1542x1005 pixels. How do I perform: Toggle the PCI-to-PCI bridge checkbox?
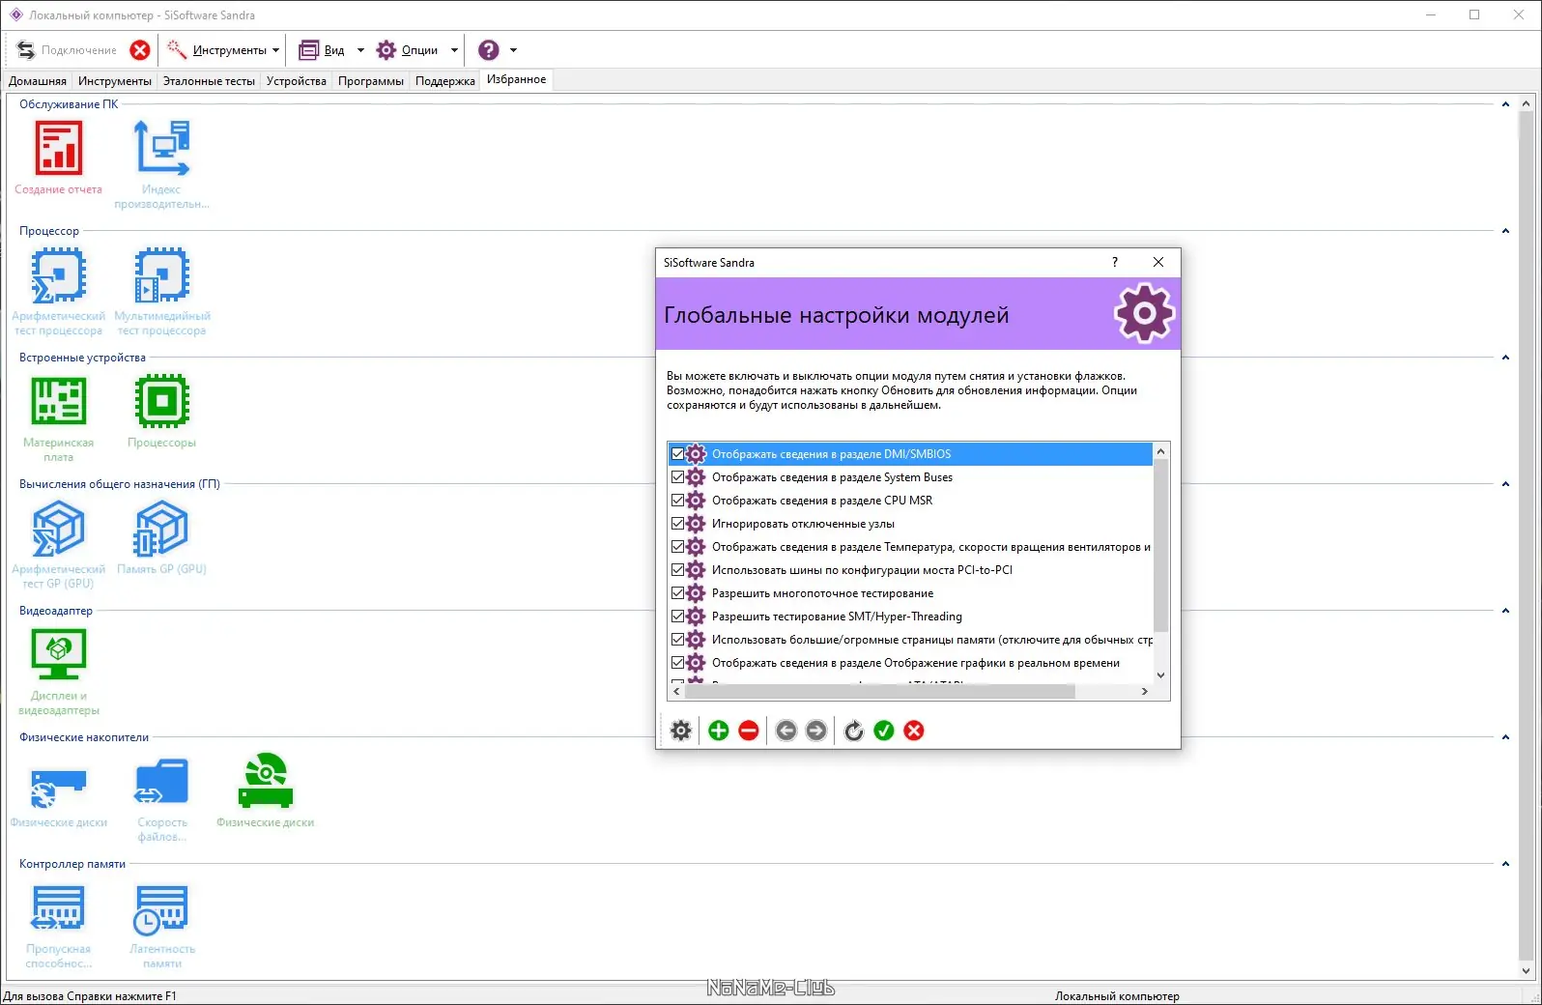pos(678,570)
